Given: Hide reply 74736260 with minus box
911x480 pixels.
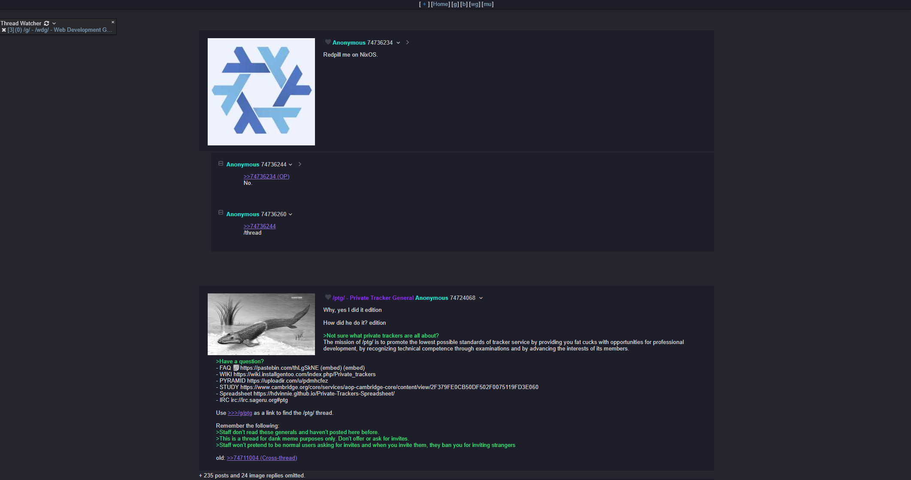Looking at the screenshot, I should click(221, 213).
